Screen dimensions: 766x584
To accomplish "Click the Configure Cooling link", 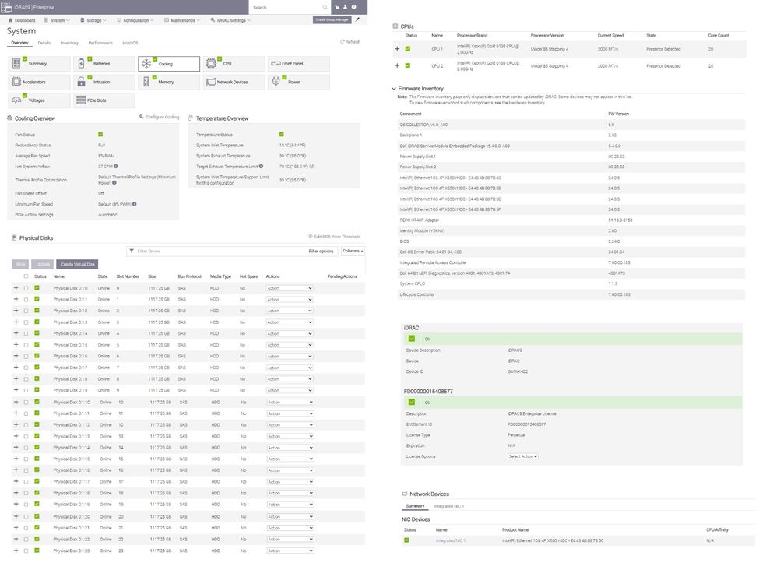I will (x=160, y=117).
